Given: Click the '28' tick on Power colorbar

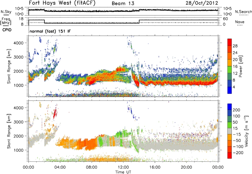Looking at the screenshot, I should pyautogui.click(x=235, y=46).
